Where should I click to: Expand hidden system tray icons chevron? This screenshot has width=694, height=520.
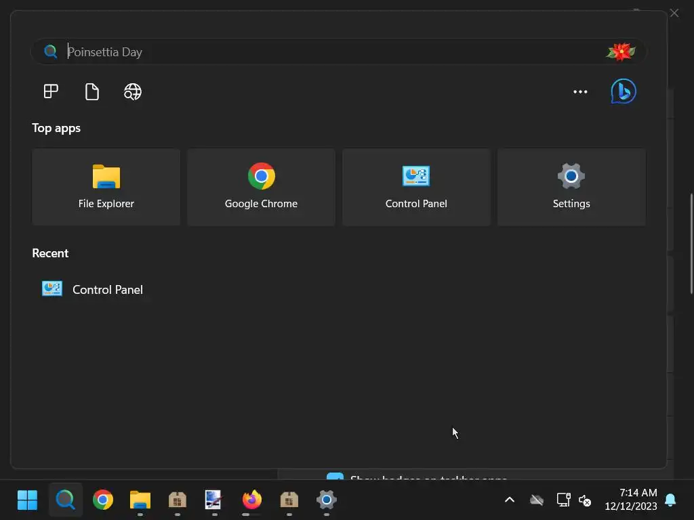(x=510, y=500)
